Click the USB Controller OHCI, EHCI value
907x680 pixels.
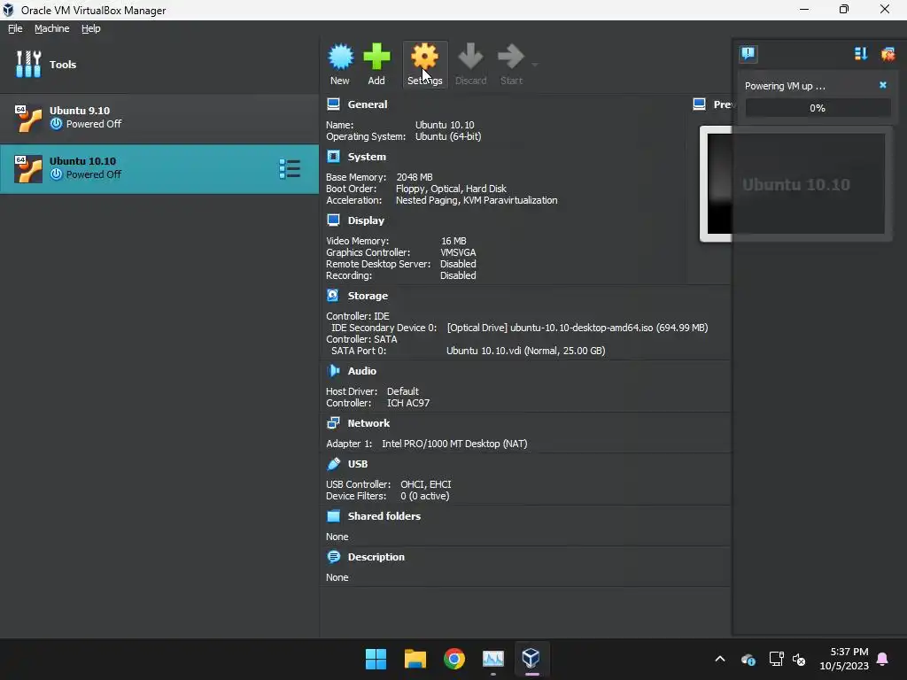pos(426,484)
